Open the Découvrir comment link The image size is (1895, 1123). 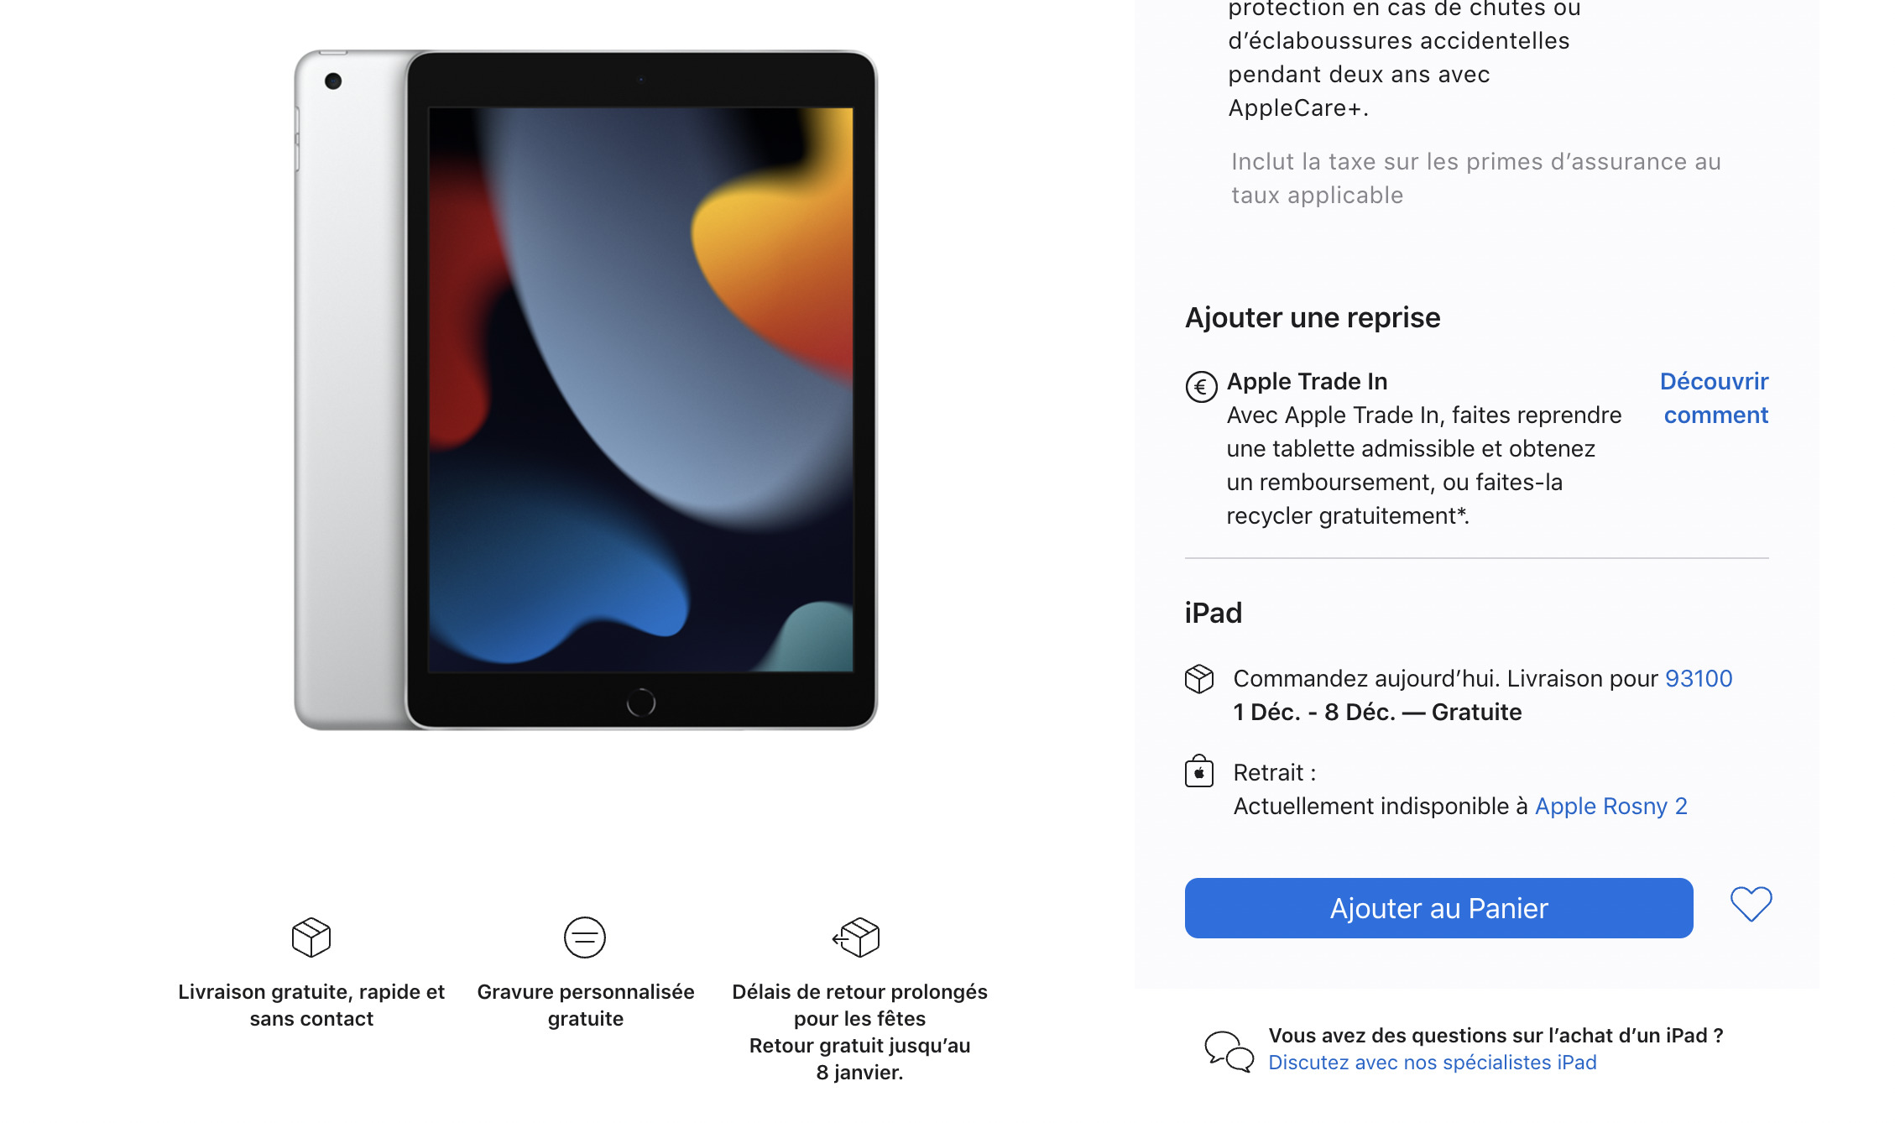pos(1715,398)
